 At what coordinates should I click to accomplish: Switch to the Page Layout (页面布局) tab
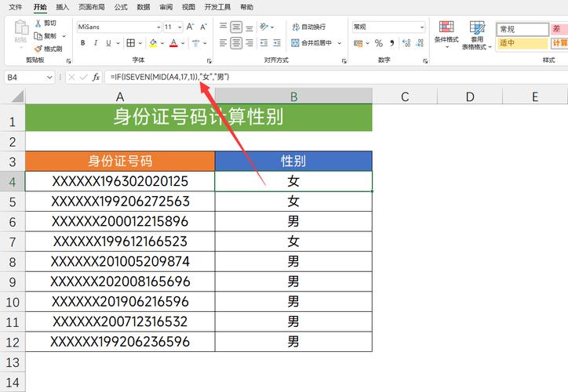click(x=92, y=7)
